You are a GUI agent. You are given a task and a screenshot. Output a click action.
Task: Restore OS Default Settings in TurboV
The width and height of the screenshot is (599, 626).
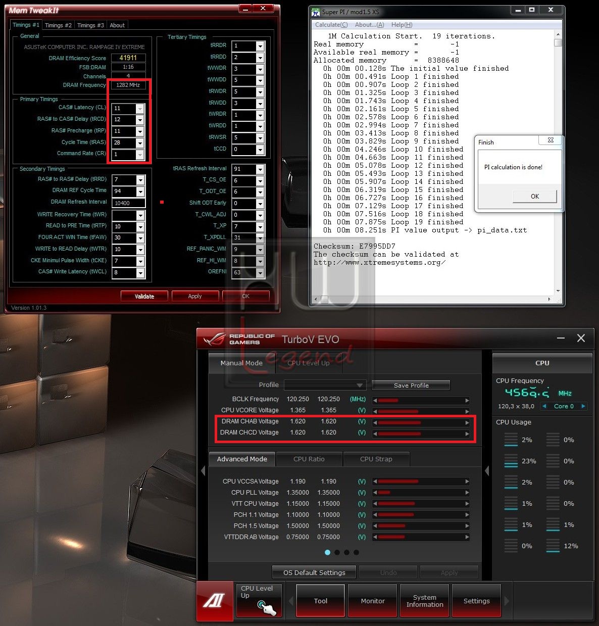[x=314, y=573]
